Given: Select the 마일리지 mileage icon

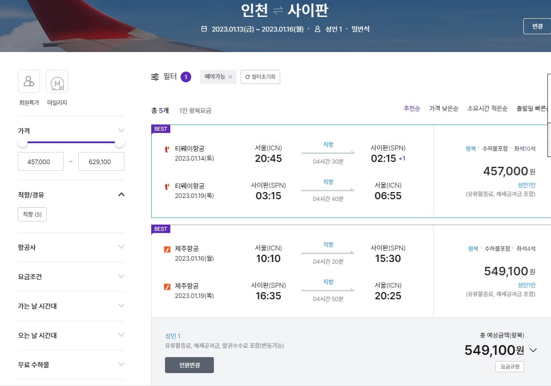Looking at the screenshot, I should 57,81.
